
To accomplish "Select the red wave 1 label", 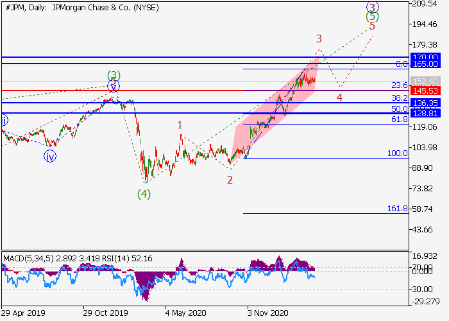I will click(180, 125).
